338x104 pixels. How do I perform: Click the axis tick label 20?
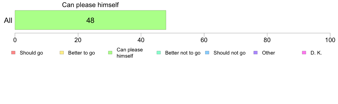78,40
